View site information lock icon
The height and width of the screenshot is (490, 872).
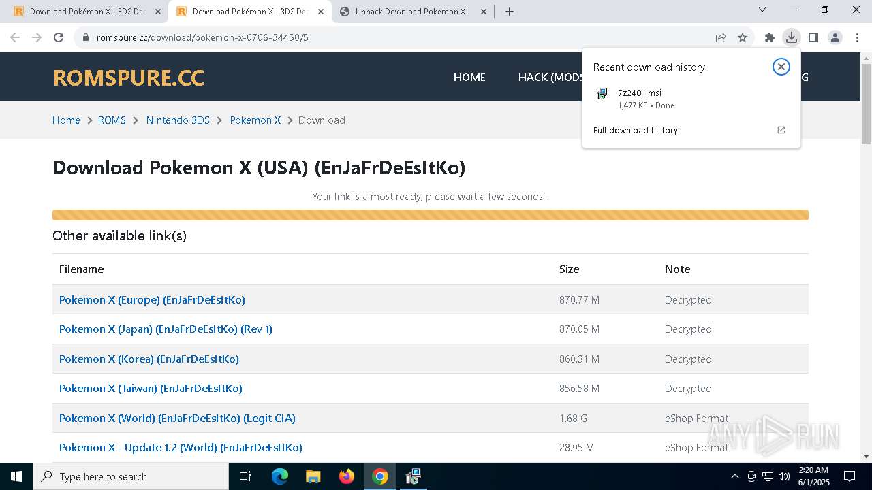pyautogui.click(x=86, y=37)
